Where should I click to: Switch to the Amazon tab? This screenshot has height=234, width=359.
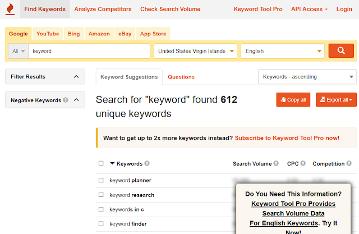click(99, 34)
